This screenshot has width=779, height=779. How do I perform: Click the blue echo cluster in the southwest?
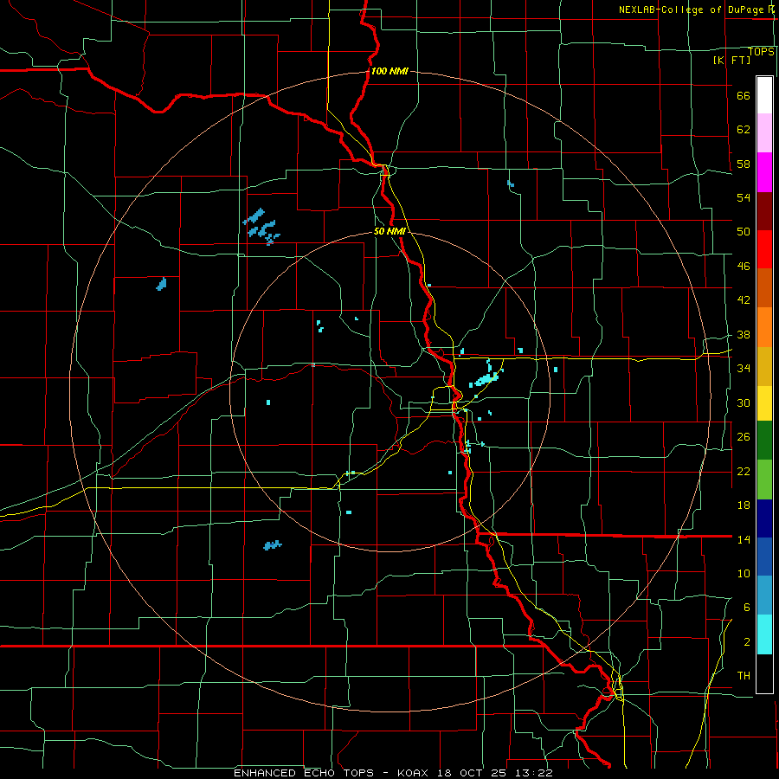click(273, 545)
